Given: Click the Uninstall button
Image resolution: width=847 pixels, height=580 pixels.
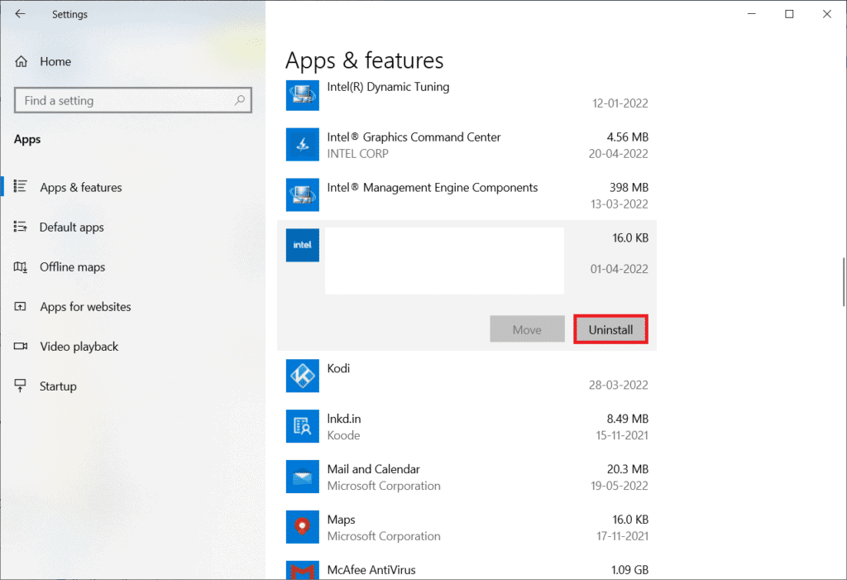Looking at the screenshot, I should pyautogui.click(x=610, y=329).
